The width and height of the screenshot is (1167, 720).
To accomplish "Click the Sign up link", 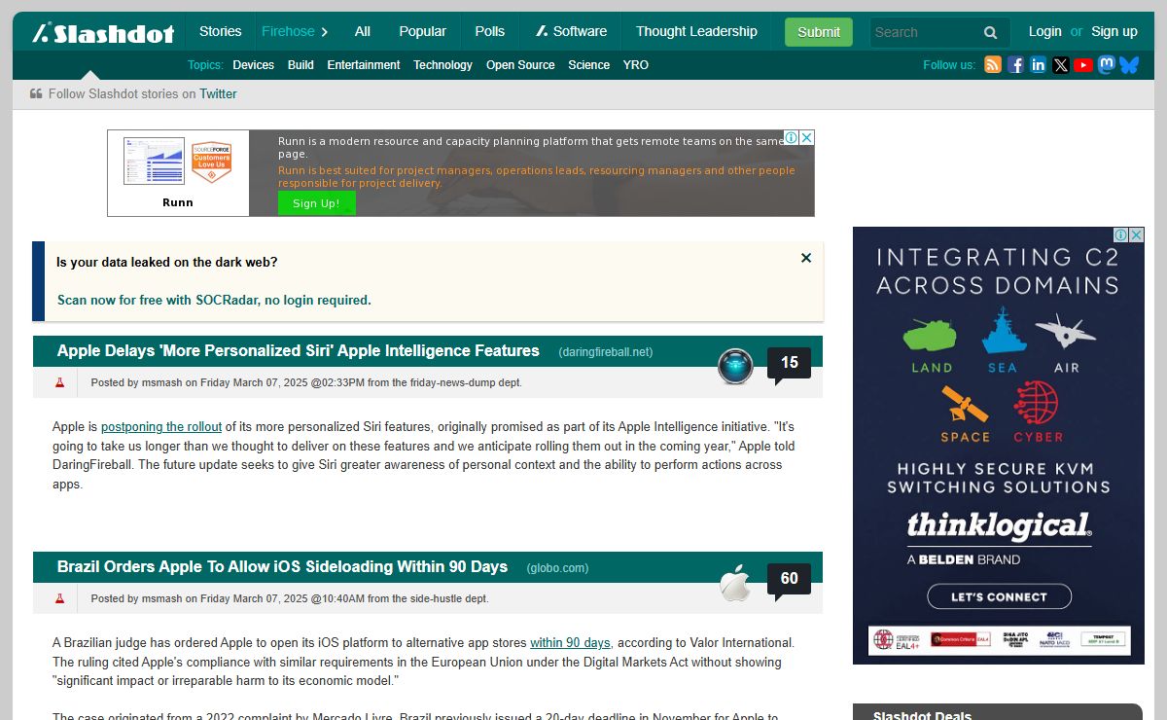I will 1114,31.
